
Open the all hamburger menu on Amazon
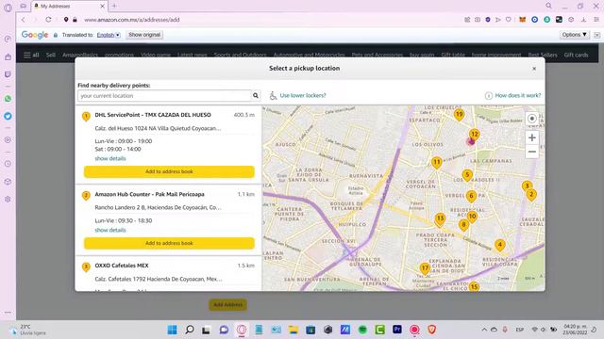(31, 55)
